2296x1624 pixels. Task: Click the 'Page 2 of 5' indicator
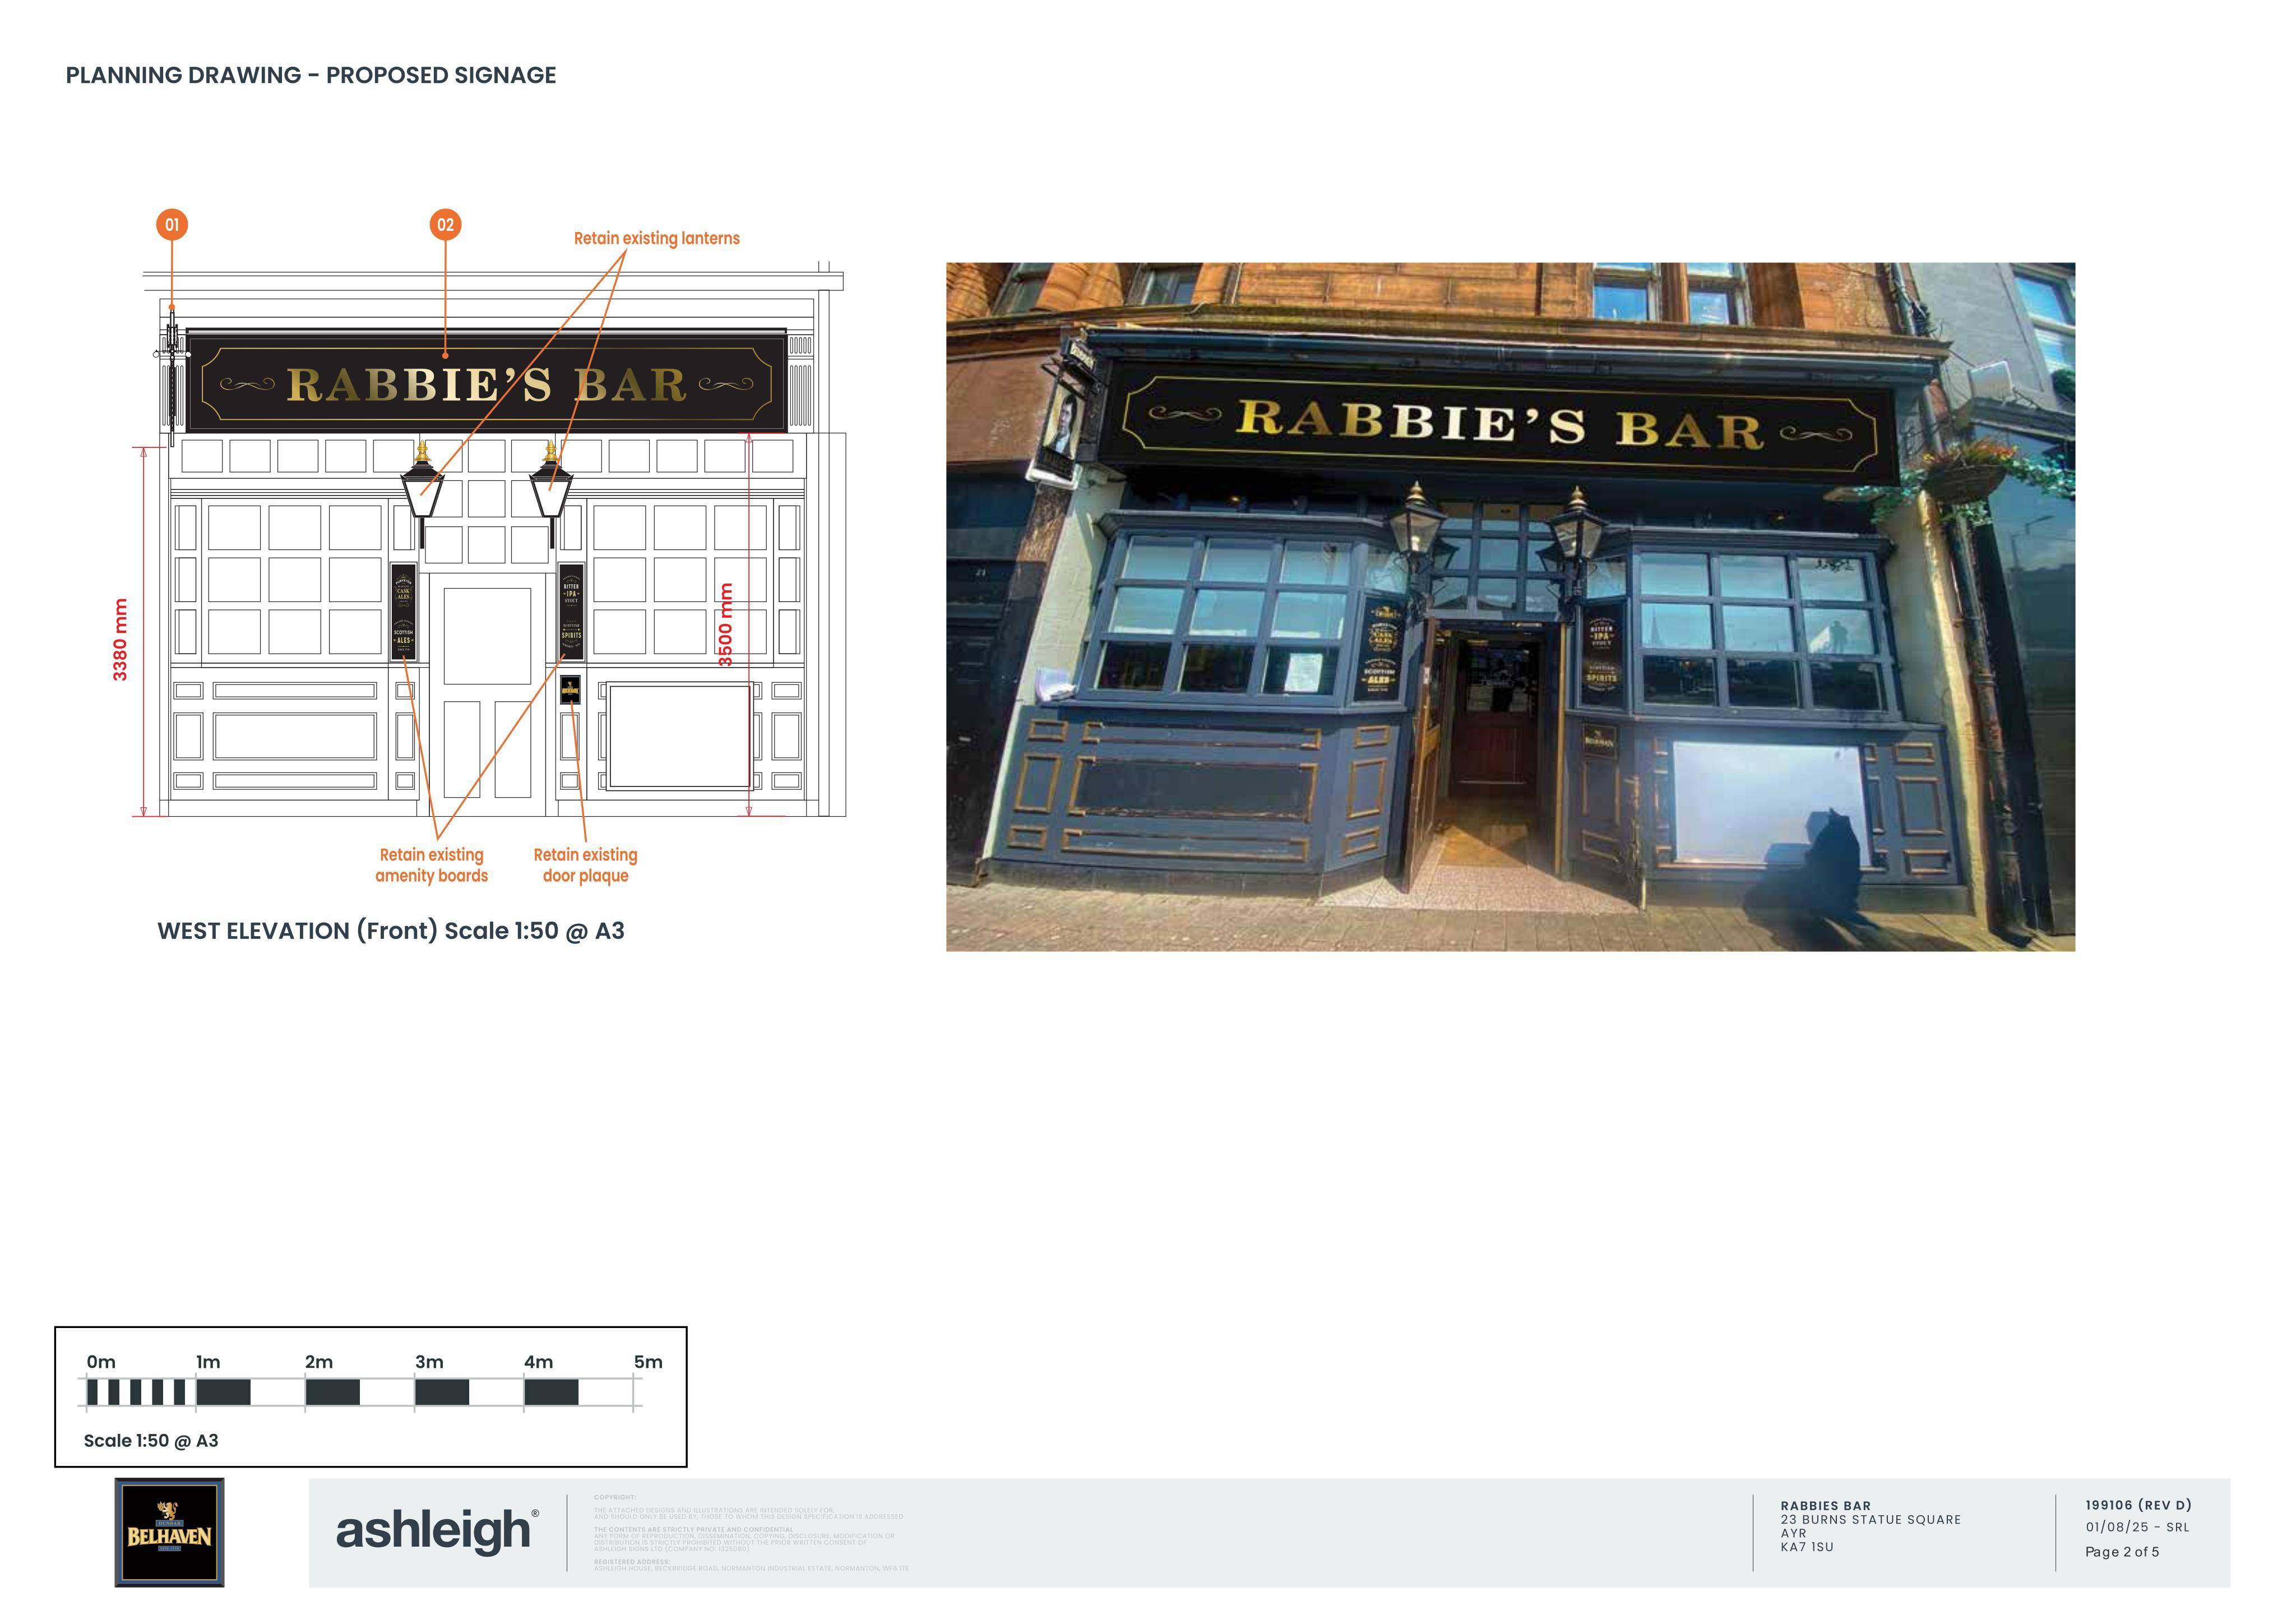(2122, 1552)
